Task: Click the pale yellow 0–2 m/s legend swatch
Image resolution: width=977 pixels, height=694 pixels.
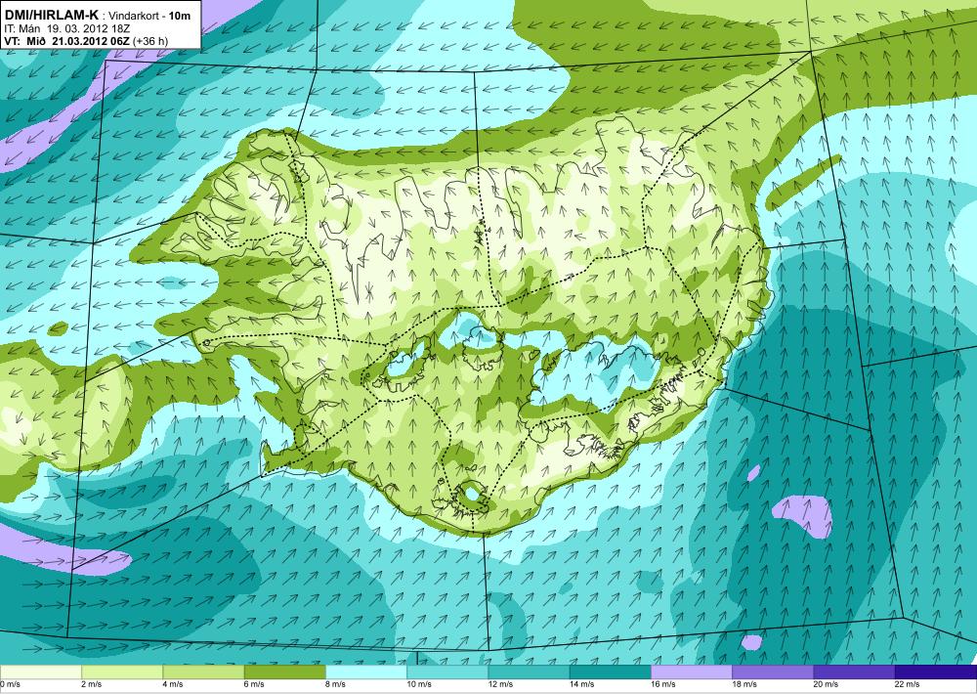Action: pos(40,672)
